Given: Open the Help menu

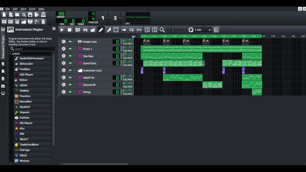Looking at the screenshot, I should click(41, 9).
